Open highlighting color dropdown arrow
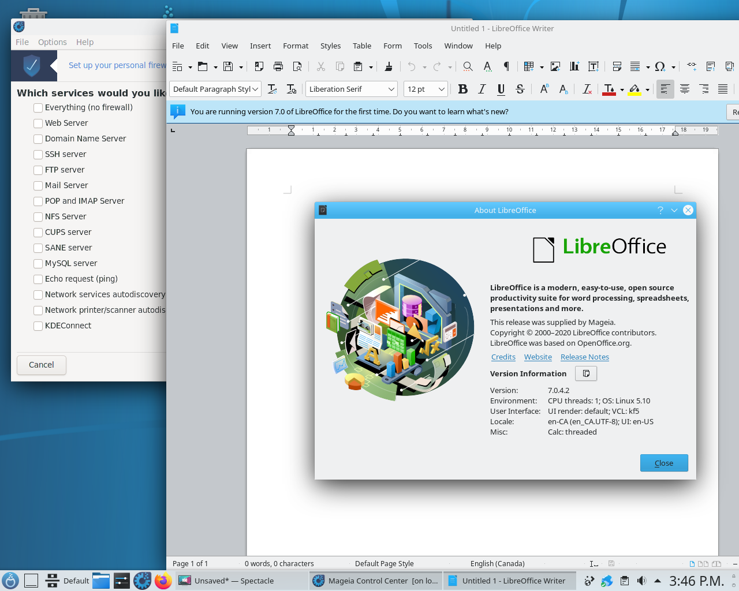This screenshot has height=591, width=739. [x=647, y=89]
